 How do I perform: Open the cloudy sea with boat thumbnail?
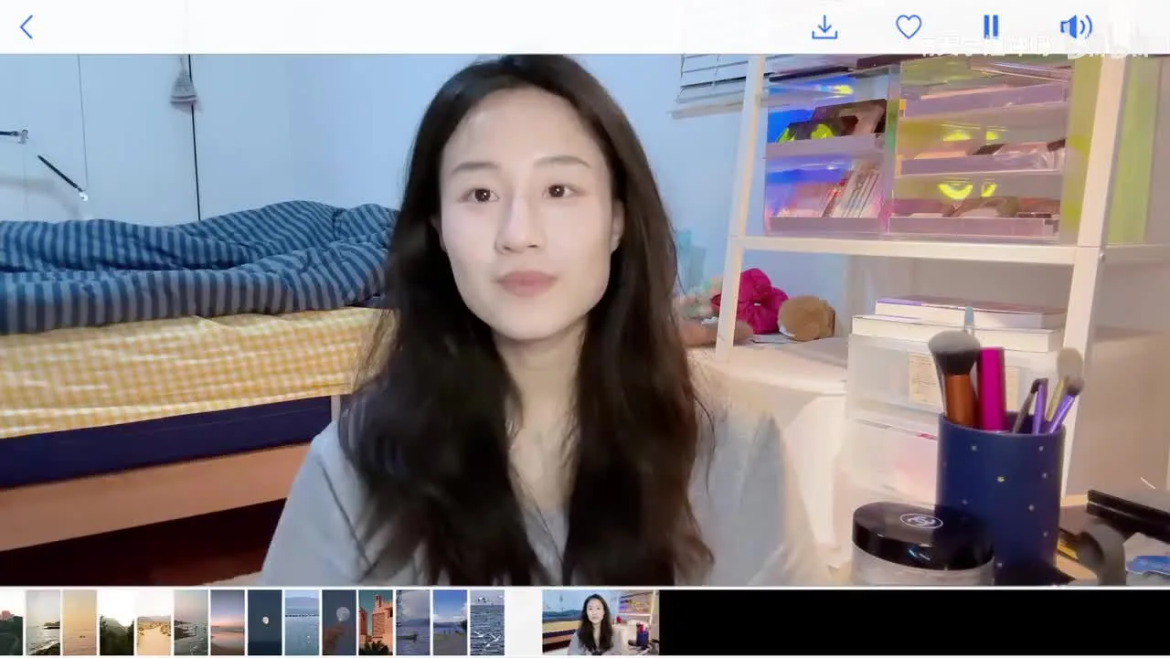(412, 622)
